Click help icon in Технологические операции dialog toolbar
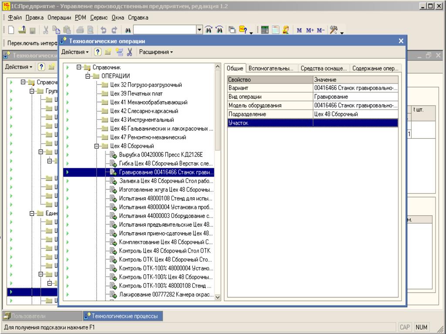Screen dimensions: 446x334 click(x=98, y=52)
